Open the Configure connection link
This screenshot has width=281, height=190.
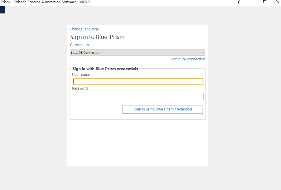tap(187, 59)
